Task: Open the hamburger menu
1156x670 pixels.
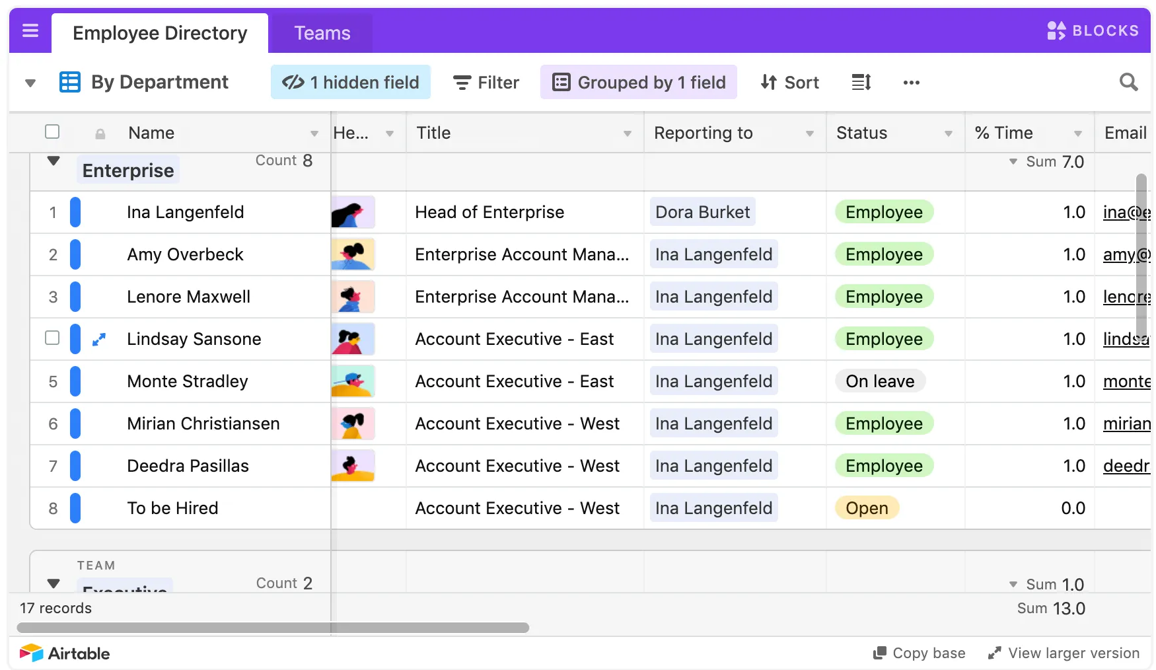Action: pyautogui.click(x=29, y=30)
